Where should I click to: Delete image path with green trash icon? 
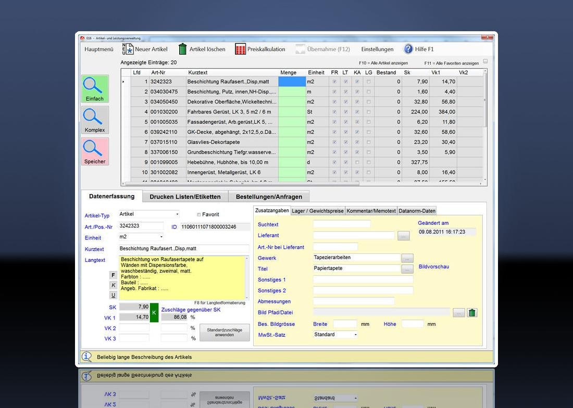click(x=472, y=313)
